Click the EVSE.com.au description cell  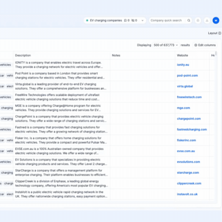61,151
